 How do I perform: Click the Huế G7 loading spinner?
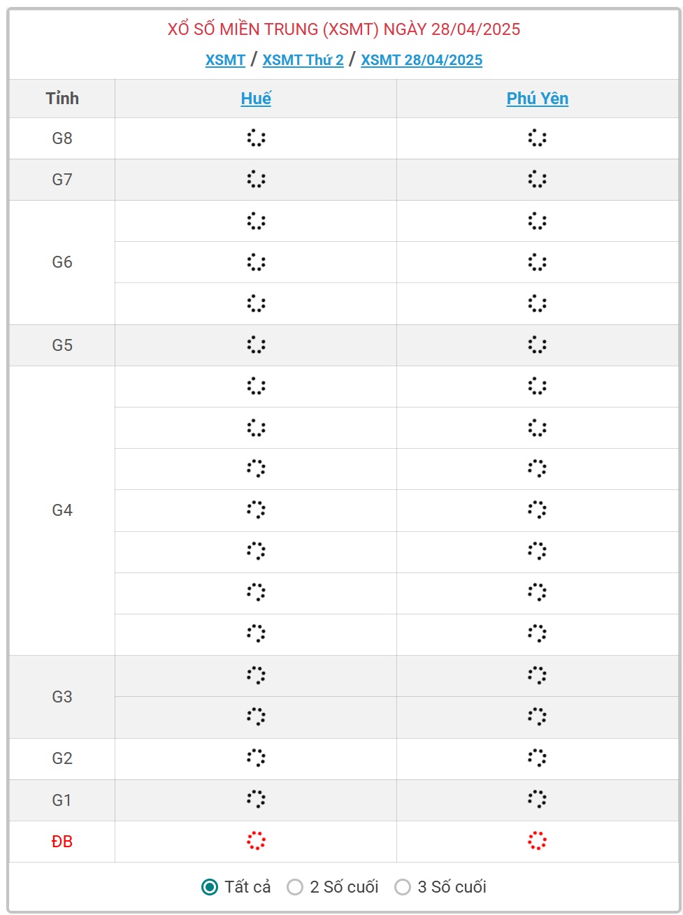256,179
